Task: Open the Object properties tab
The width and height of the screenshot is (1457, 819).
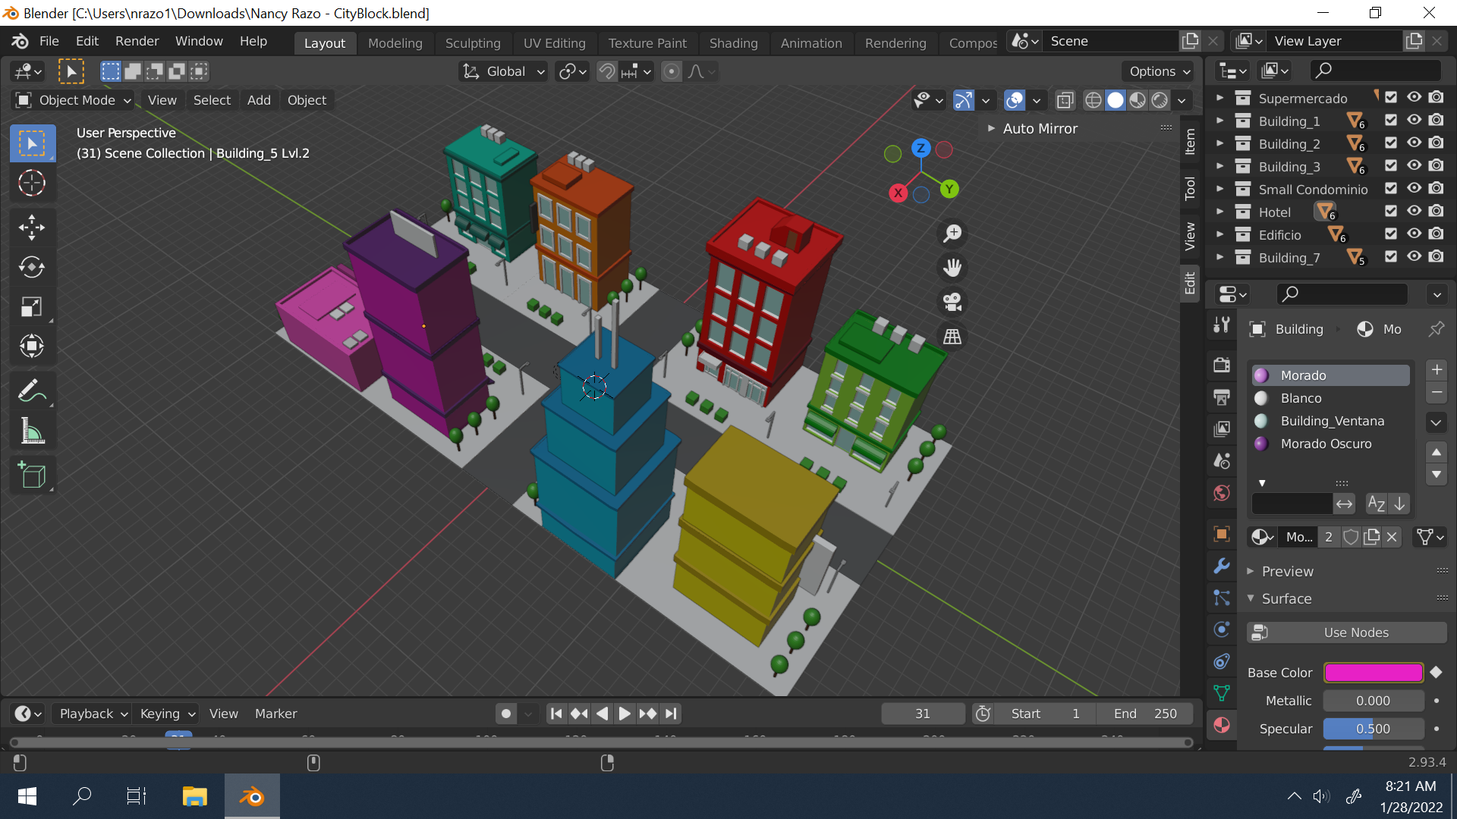Action: point(1222,534)
